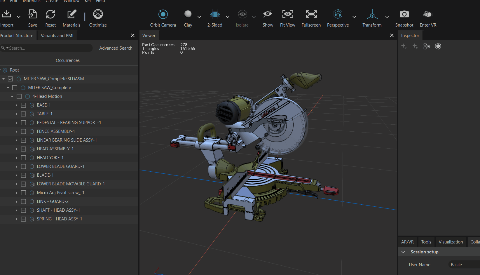Check the HEAD ASSEMBLY-1 checkbox

[24, 149]
